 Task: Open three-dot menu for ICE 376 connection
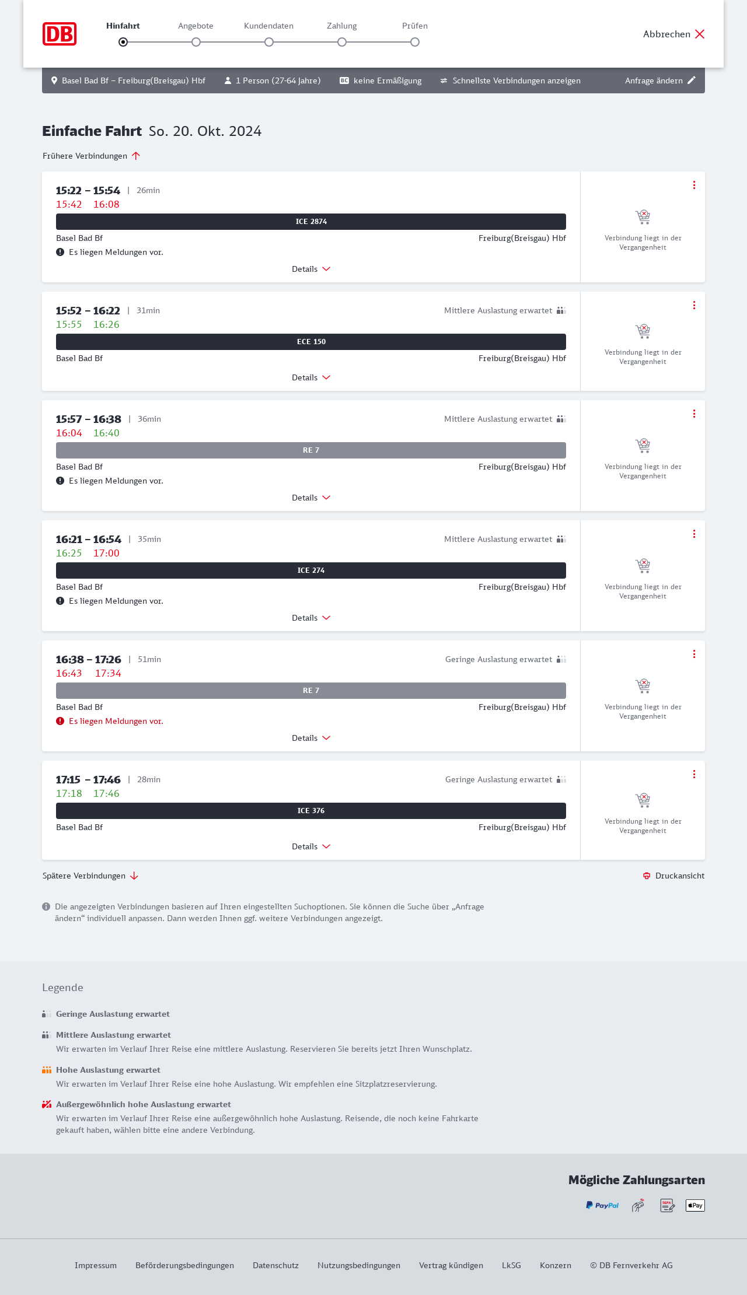[694, 774]
